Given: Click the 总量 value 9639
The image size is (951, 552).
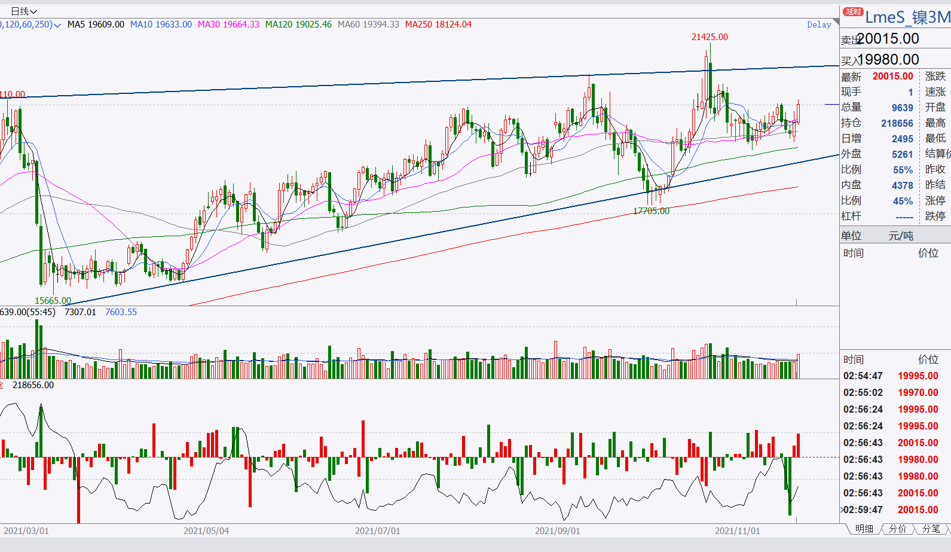Looking at the screenshot, I should (x=902, y=108).
